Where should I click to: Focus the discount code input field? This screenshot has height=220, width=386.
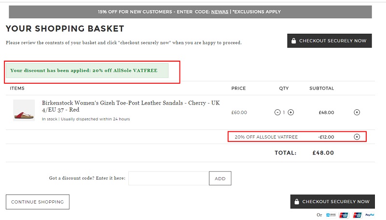[x=168, y=178]
